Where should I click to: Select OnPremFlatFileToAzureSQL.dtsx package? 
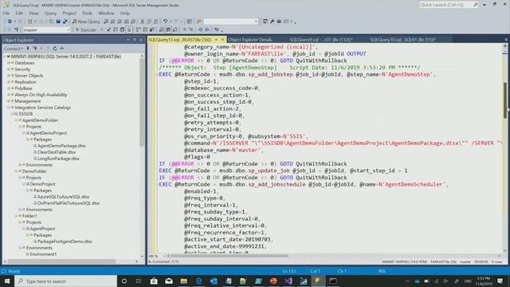(69, 203)
